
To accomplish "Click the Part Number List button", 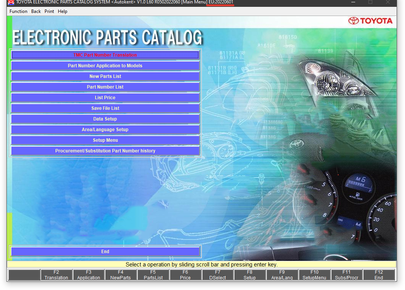I will click(x=105, y=87).
